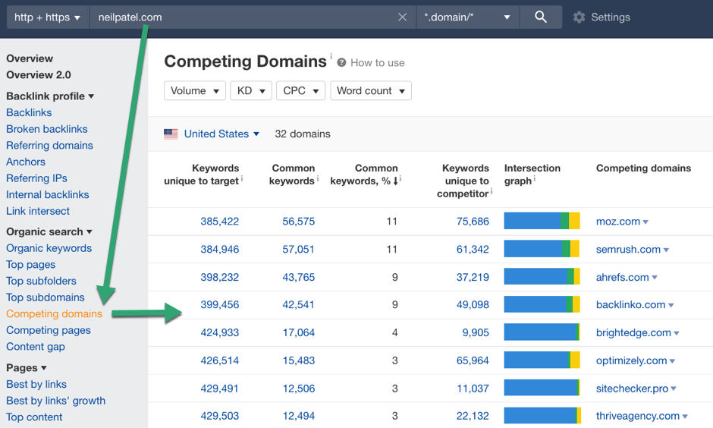Click sort arrow on Common keywords, %
713x428 pixels.
click(395, 181)
